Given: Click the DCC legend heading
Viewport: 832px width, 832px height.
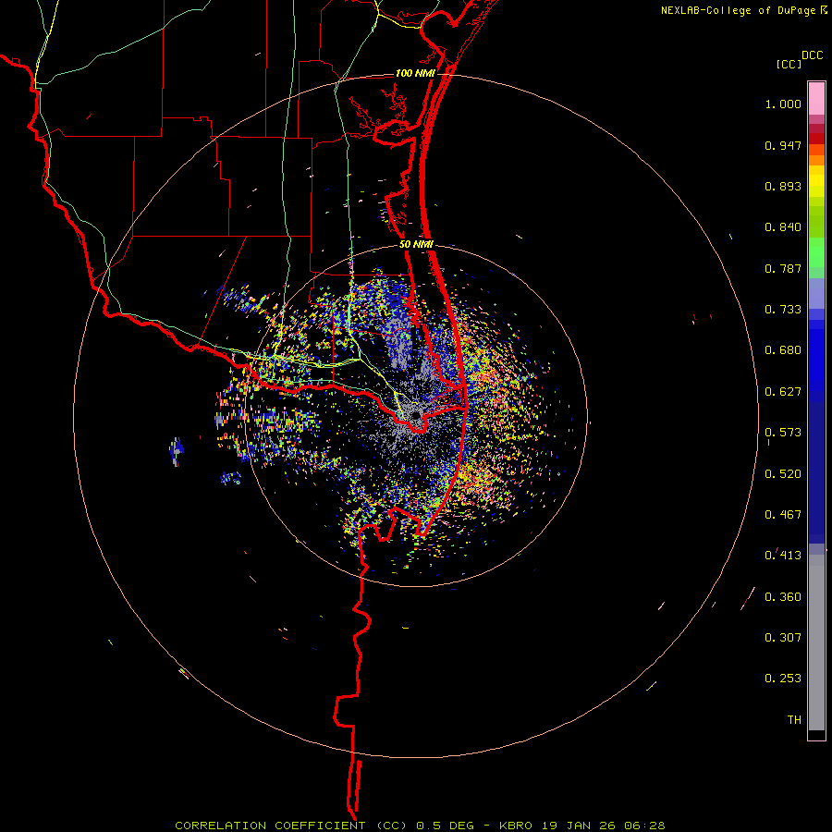Looking at the screenshot, I should click(x=812, y=55).
